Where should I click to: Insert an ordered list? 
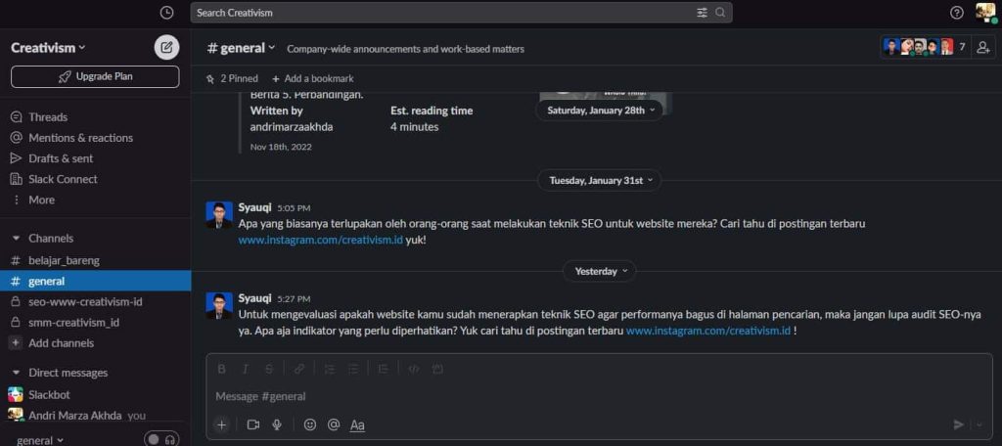[x=330, y=369]
